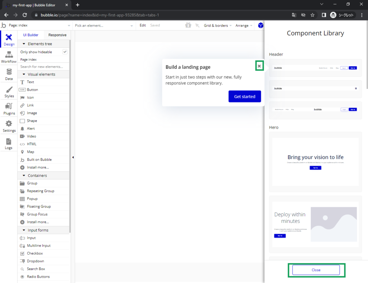Open the Page: index dropdown
Image resolution: width=368 pixels, height=283 pixels.
[36, 26]
